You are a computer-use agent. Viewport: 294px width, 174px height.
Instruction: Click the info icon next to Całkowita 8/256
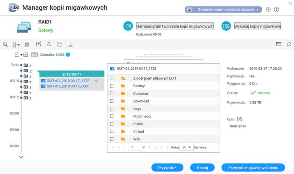68,55
